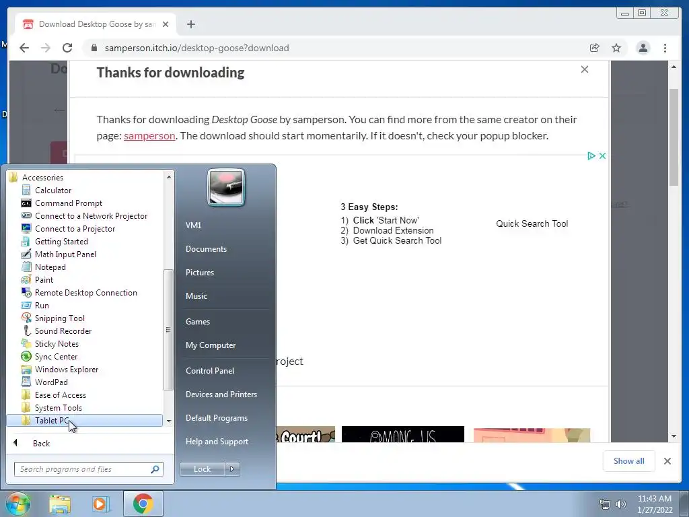Open a new Chrome tab
689x517 pixels.
(x=190, y=24)
